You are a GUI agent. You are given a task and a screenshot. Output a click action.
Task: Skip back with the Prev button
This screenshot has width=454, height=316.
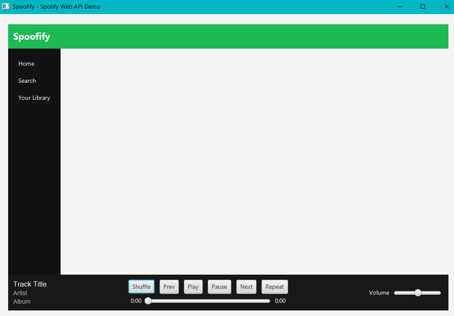point(169,287)
